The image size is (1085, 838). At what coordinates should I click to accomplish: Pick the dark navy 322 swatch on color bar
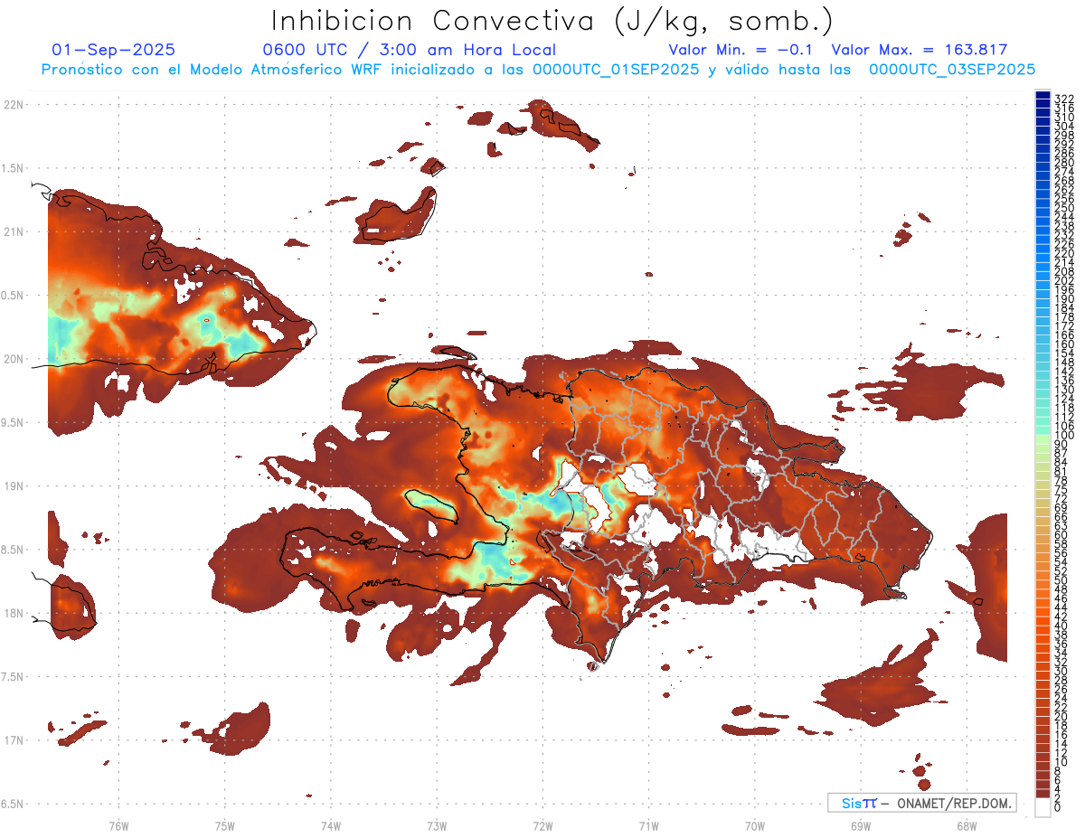[1043, 95]
